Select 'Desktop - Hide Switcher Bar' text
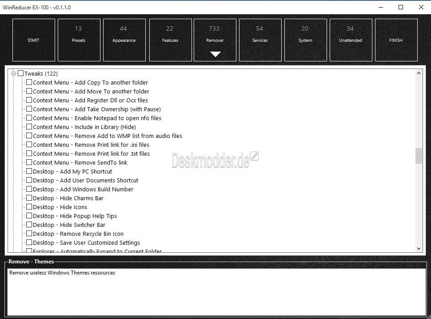The height and width of the screenshot is (319, 431). click(x=69, y=225)
